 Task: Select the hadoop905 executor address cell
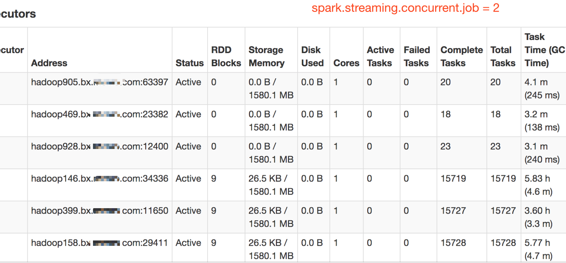(x=99, y=82)
